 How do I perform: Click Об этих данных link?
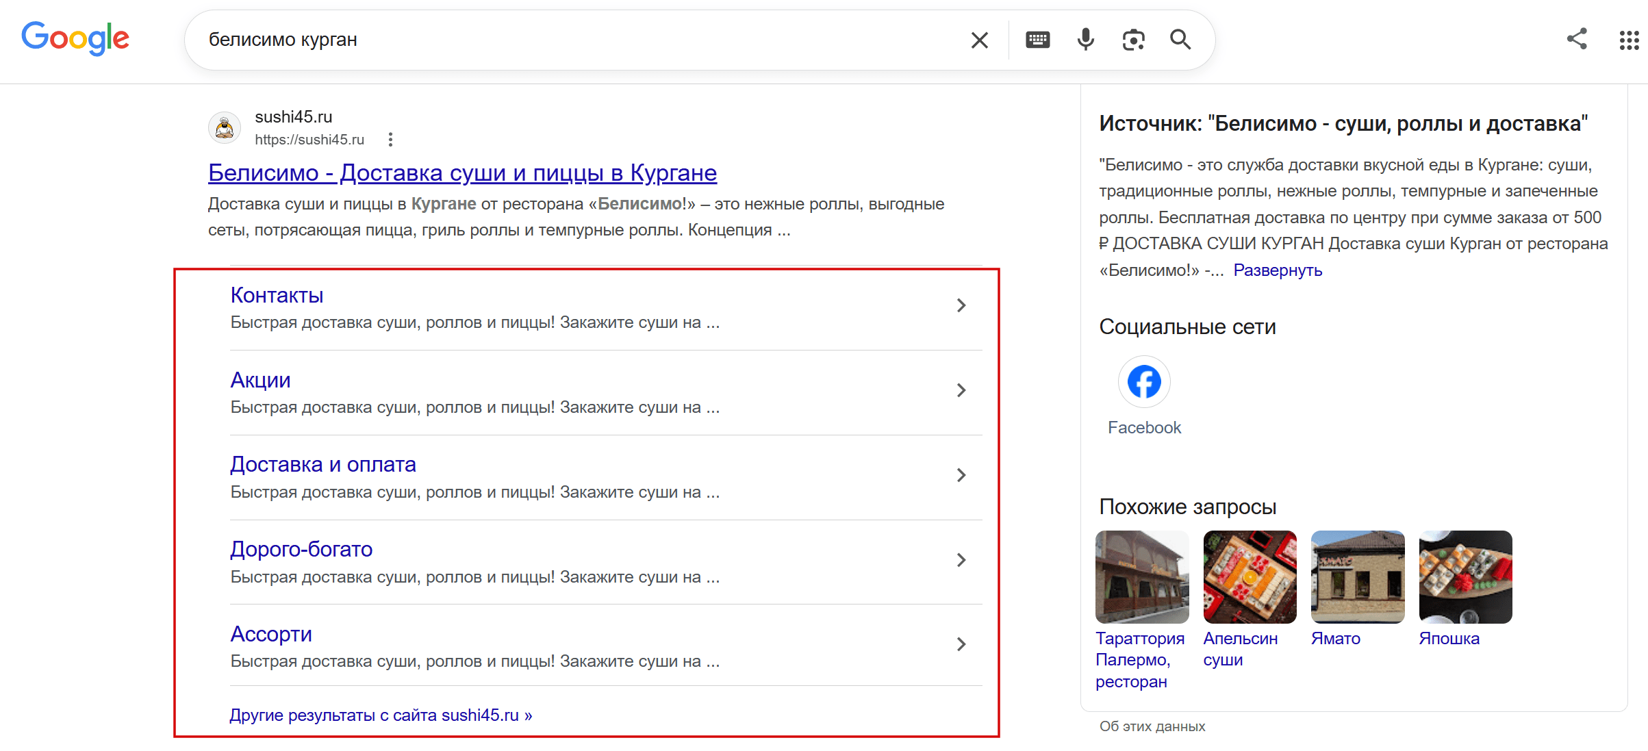1152,726
